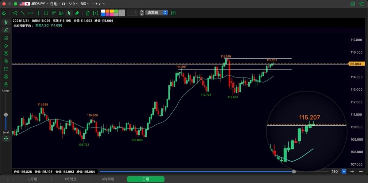Toggle the pencil drawing mode in sidebar
The width and height of the screenshot is (368, 183).
(x=6, y=30)
